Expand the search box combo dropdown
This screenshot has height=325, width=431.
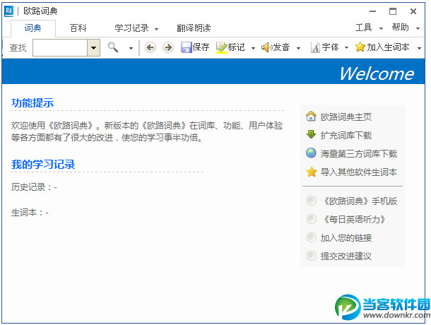pyautogui.click(x=93, y=48)
